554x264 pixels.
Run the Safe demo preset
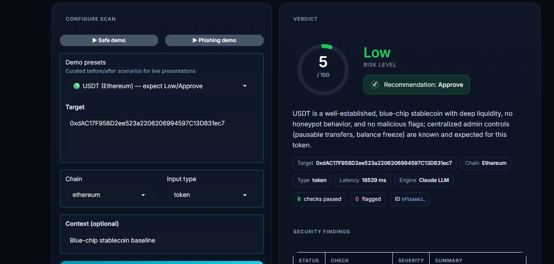point(109,40)
